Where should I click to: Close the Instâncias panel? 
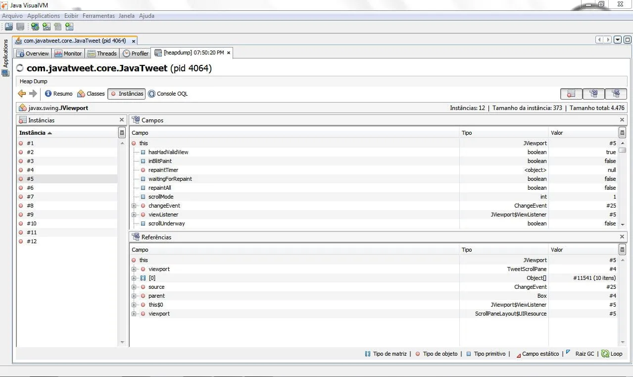coord(122,120)
